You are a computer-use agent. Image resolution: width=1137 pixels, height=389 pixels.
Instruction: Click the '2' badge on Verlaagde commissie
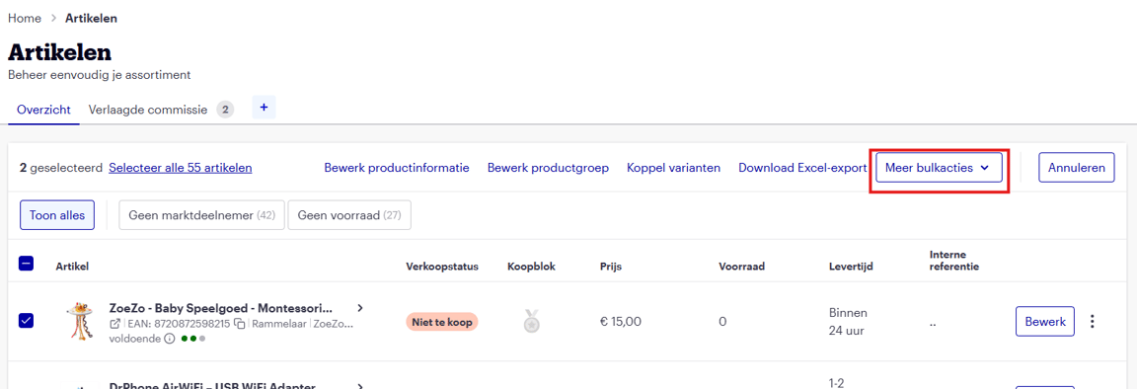pyautogui.click(x=225, y=111)
